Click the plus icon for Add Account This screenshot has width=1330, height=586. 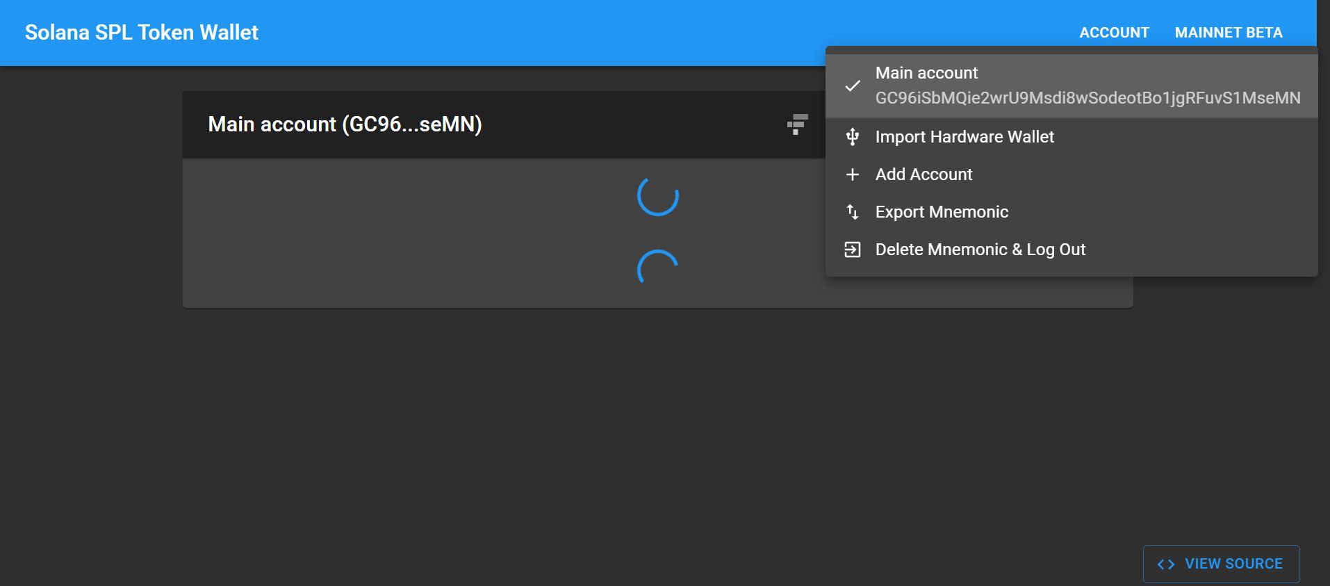pos(853,174)
